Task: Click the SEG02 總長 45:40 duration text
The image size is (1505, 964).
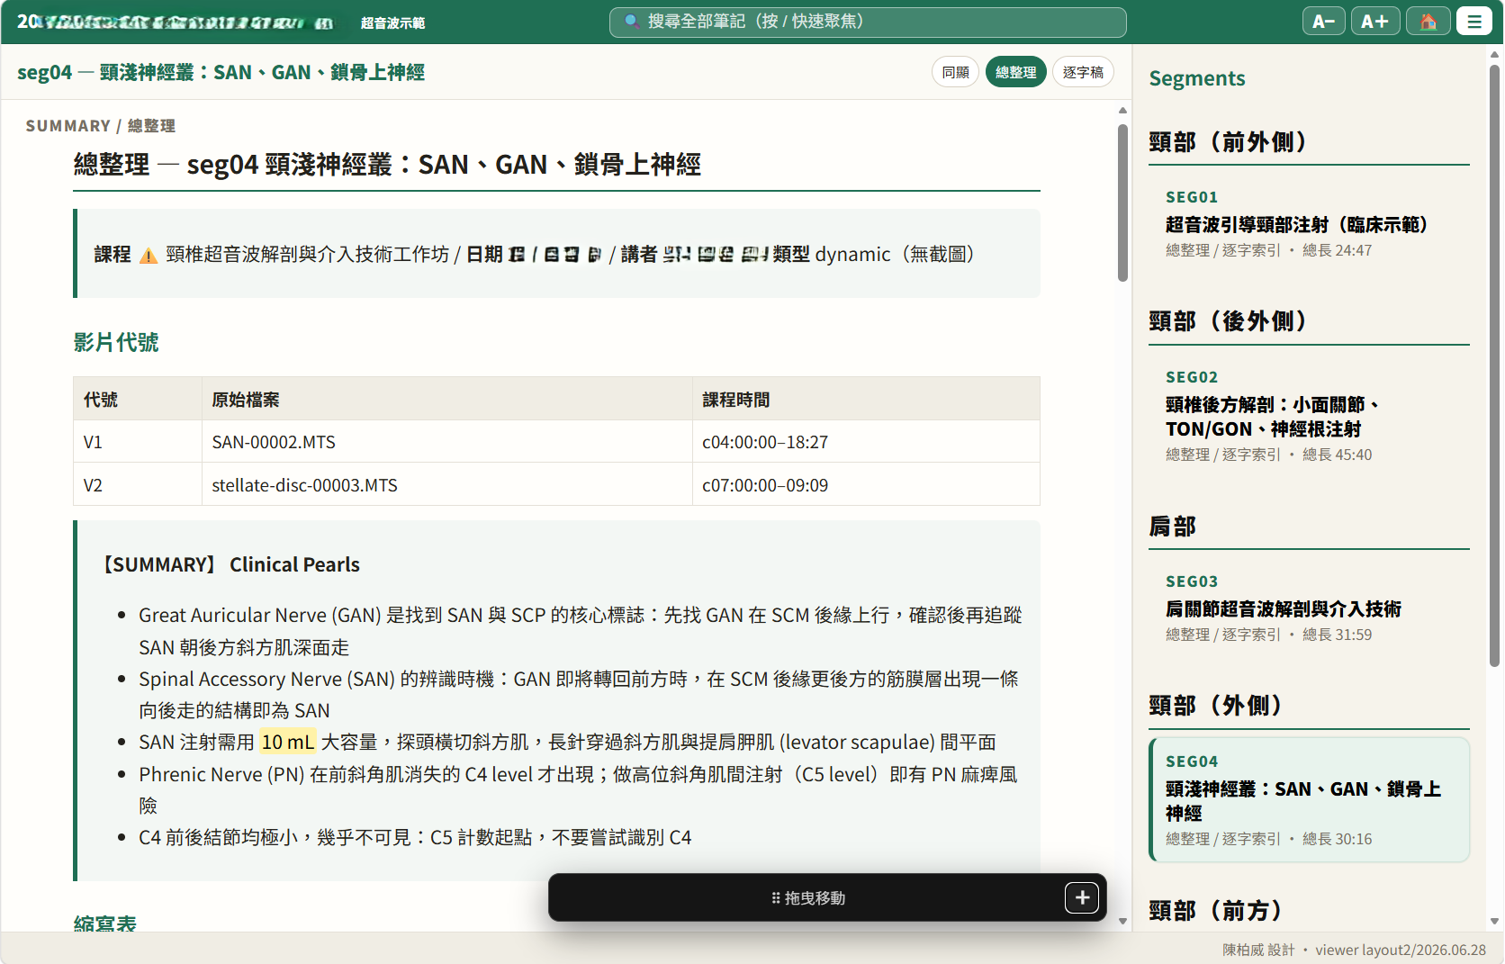Action: click(1337, 455)
